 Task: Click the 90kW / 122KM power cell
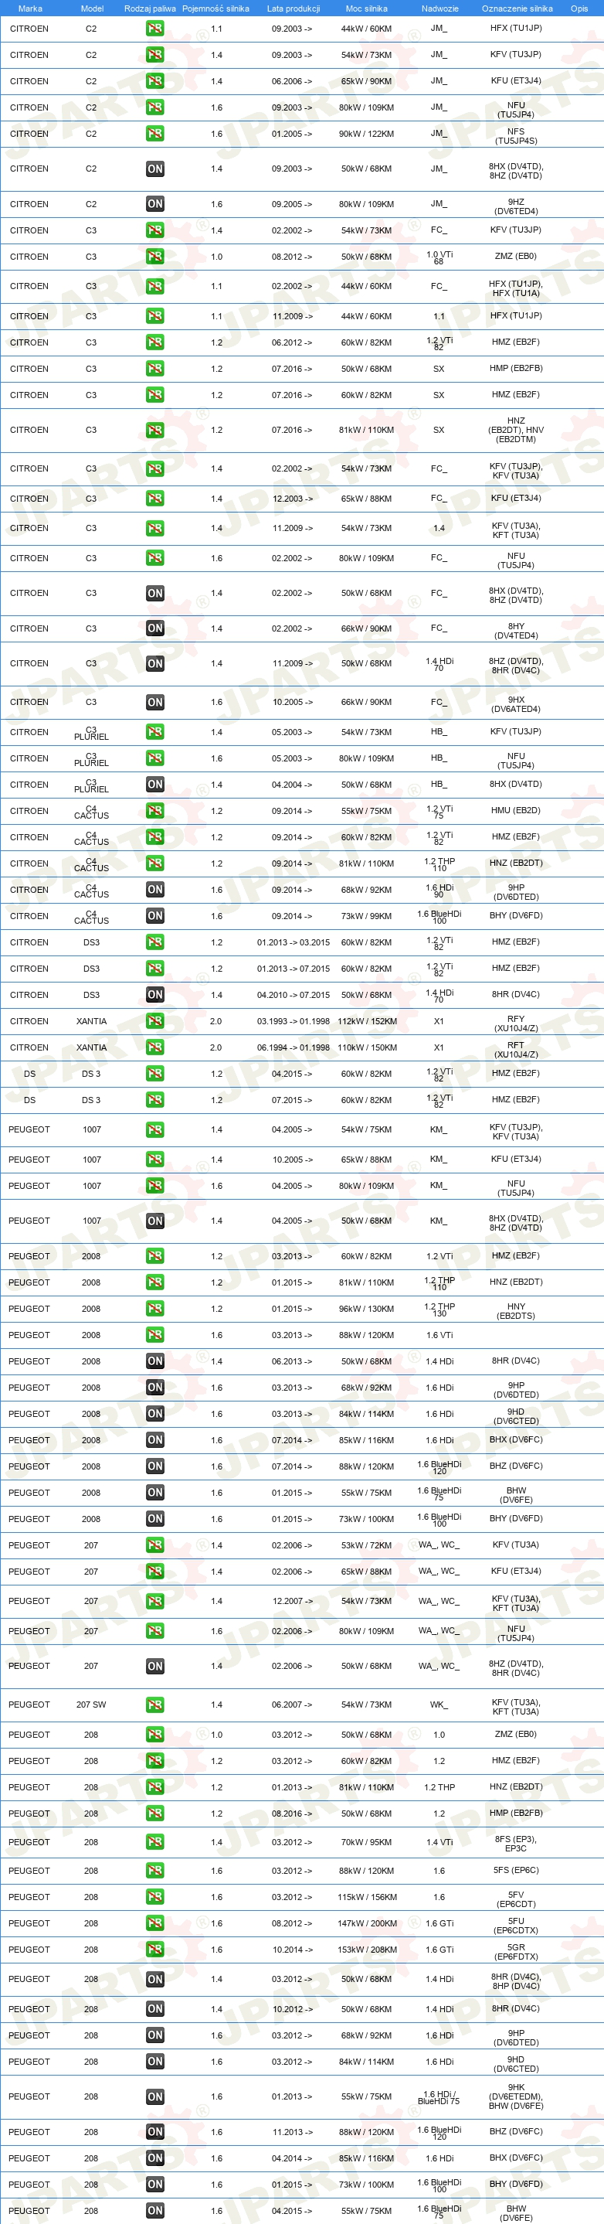click(367, 134)
